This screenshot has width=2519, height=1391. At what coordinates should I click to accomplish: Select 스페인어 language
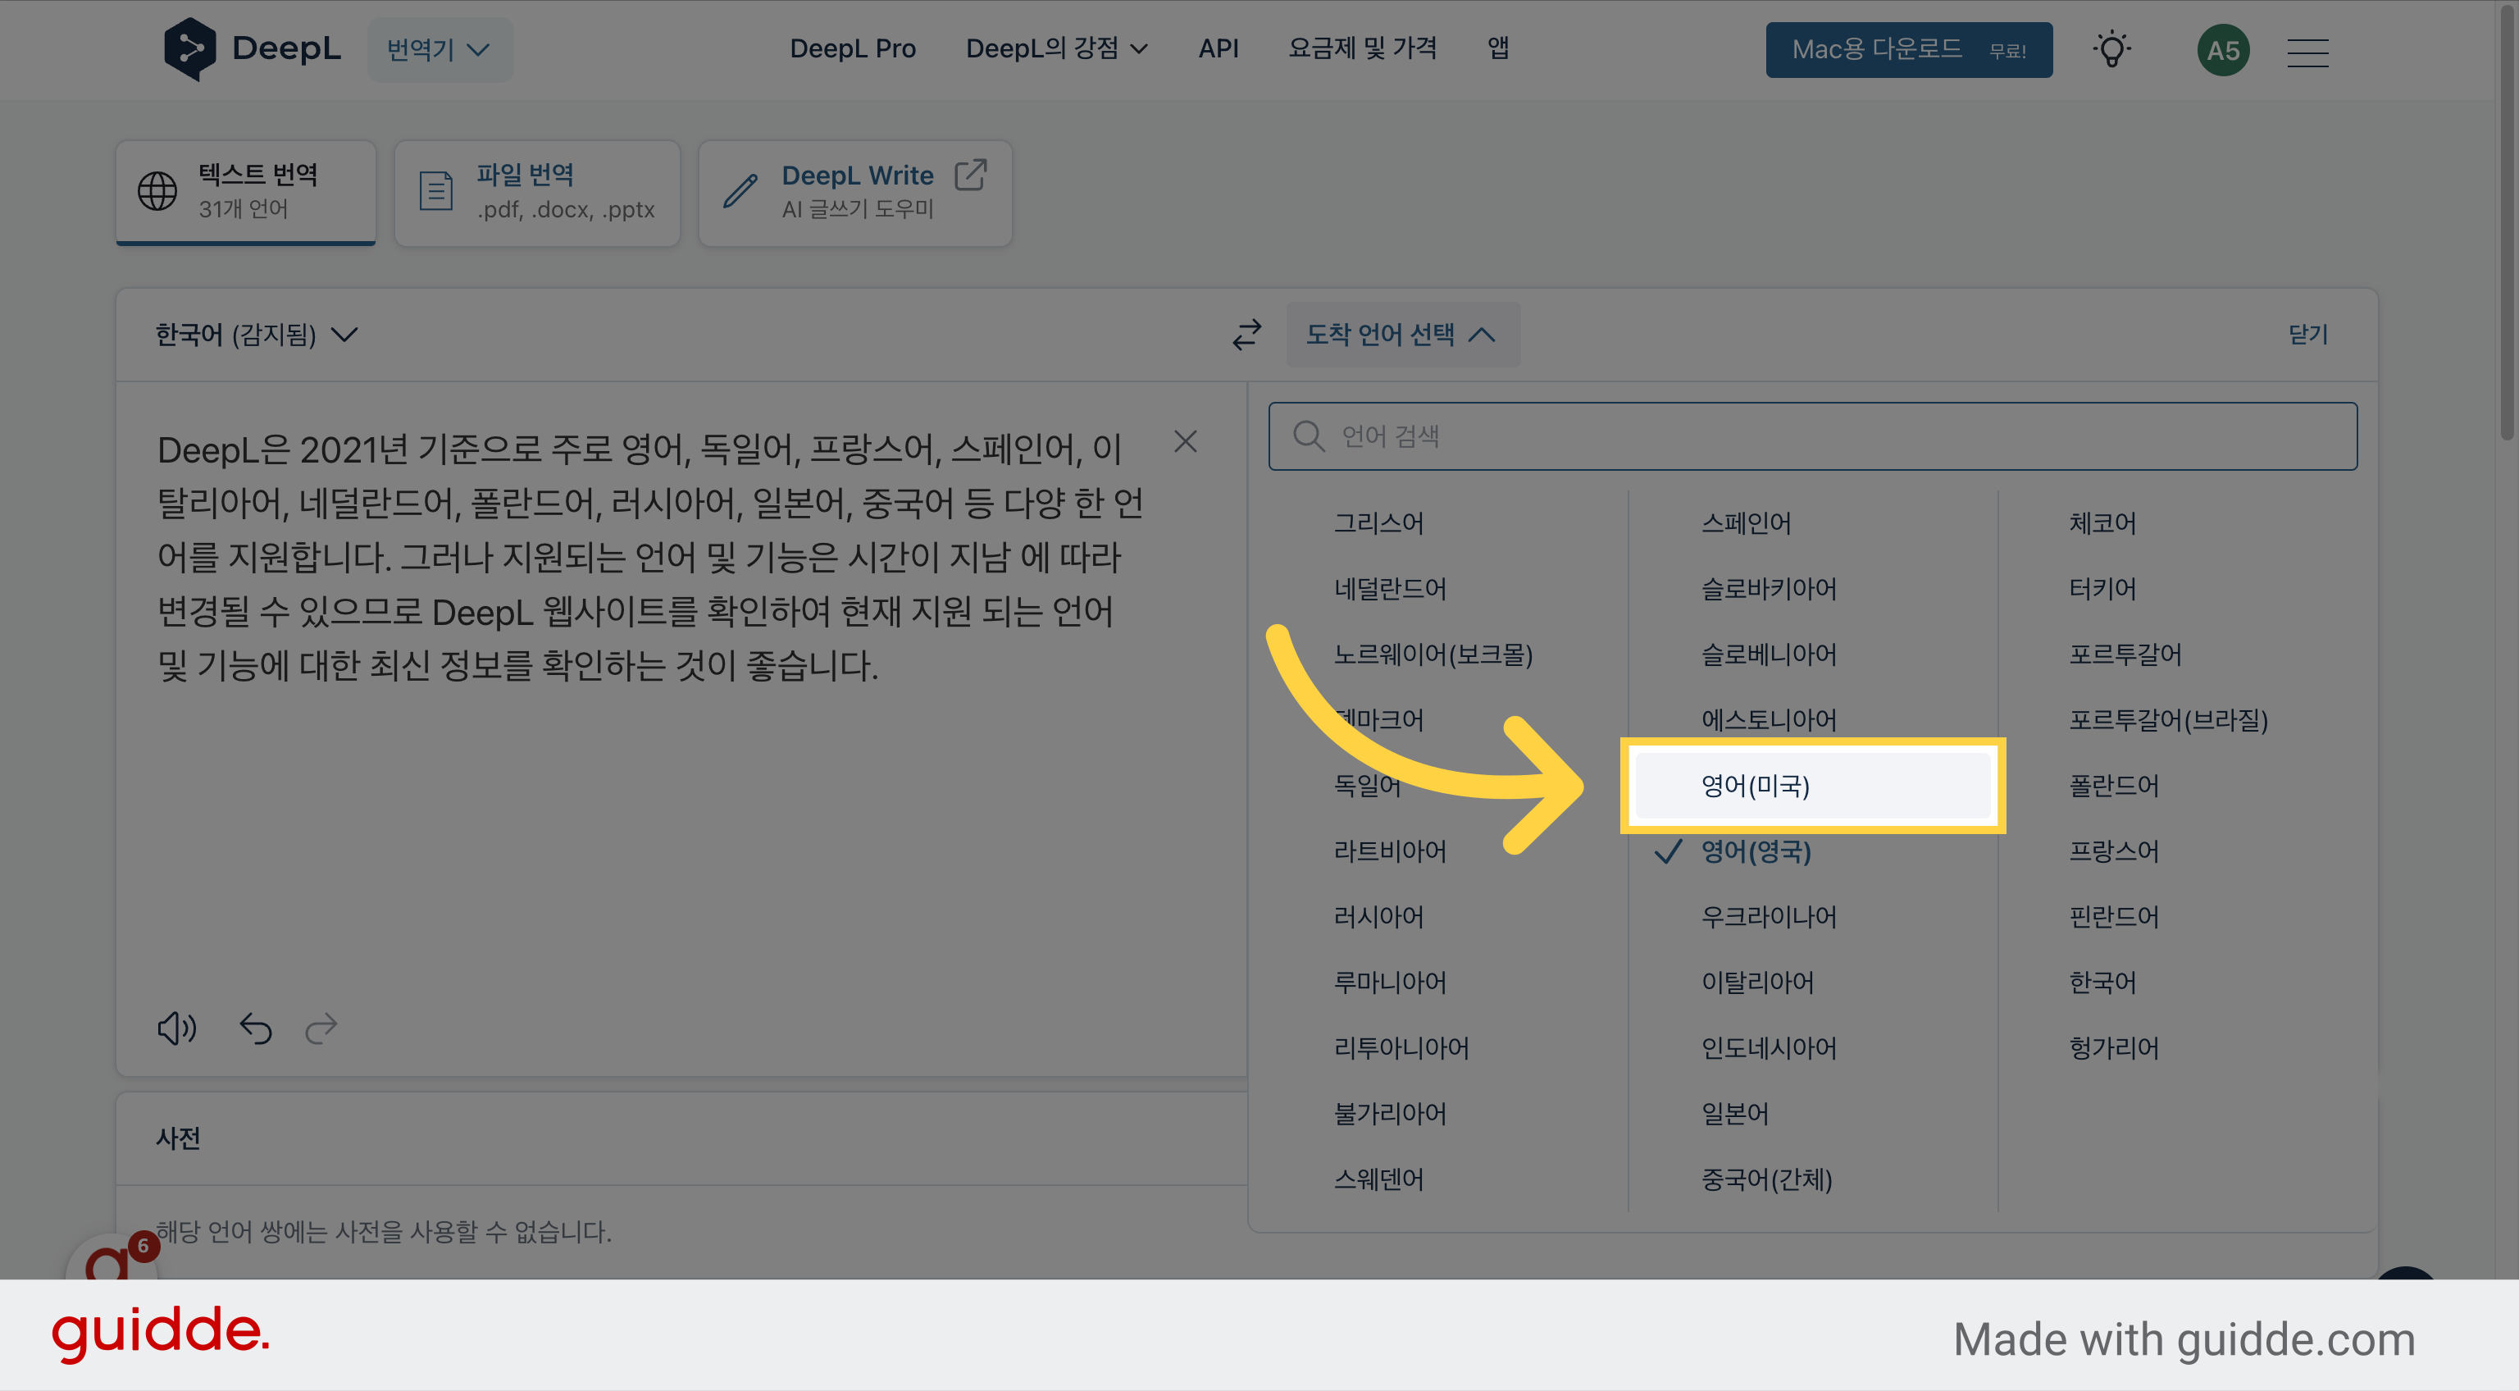coord(1746,522)
